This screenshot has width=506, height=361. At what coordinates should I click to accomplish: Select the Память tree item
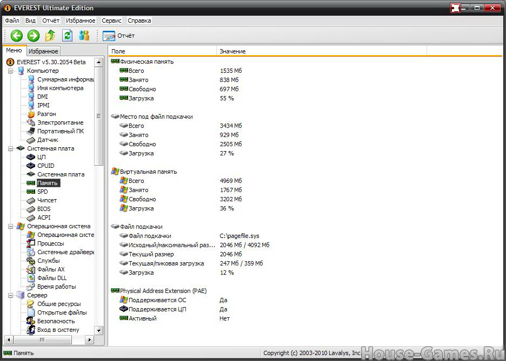[48, 183]
